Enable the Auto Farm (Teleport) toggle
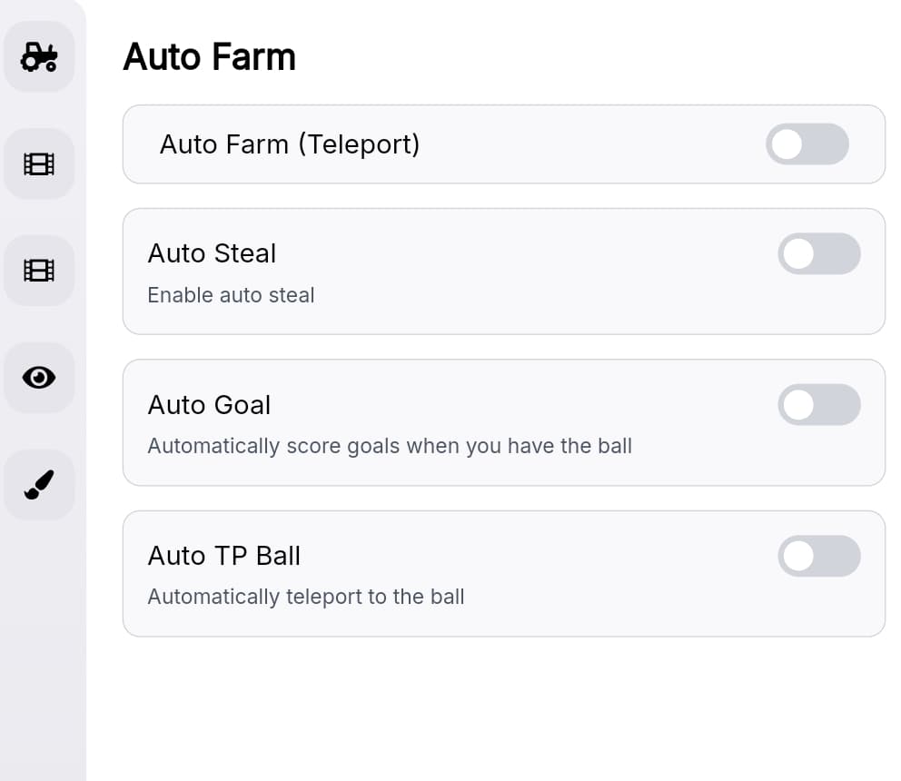The image size is (901, 781). 807,144
